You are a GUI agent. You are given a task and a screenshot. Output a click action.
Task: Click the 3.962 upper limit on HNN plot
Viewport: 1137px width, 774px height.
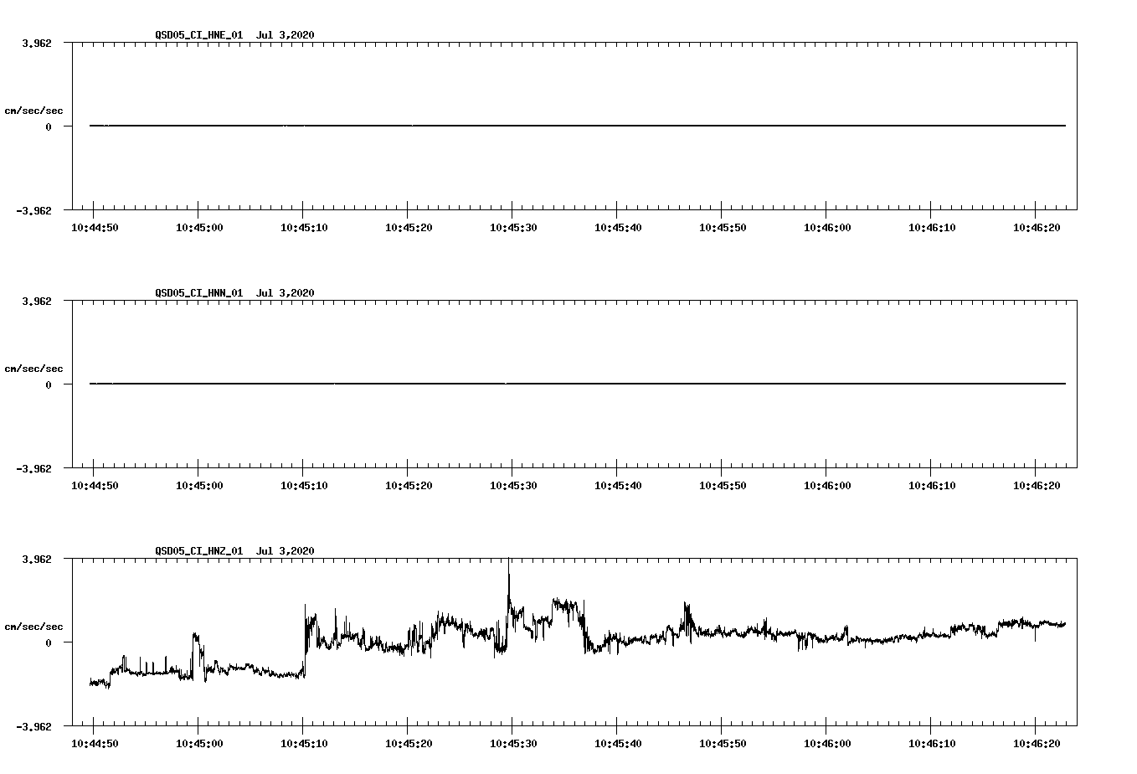tap(36, 301)
